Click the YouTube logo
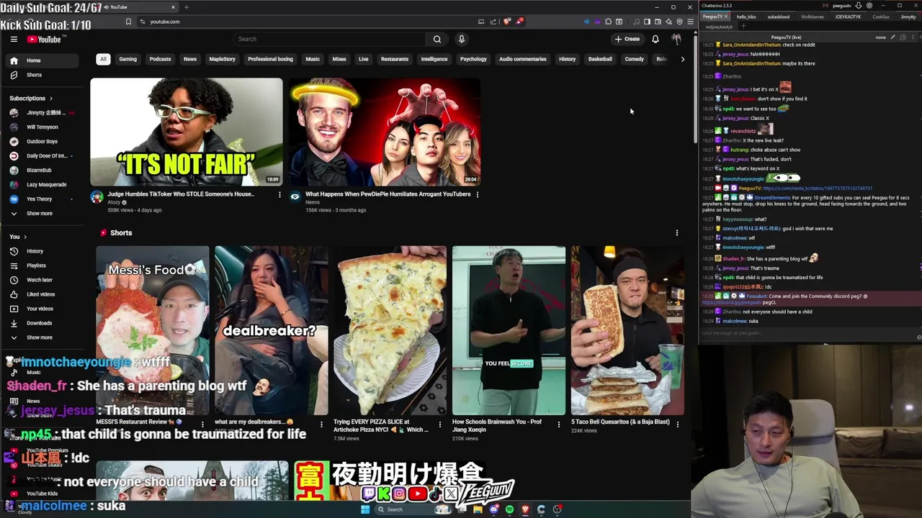The width and height of the screenshot is (922, 518). click(45, 40)
